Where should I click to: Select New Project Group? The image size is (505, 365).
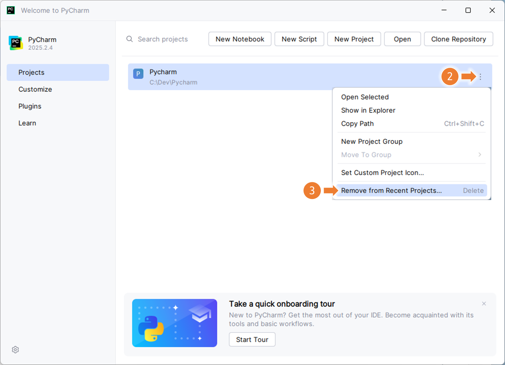point(412,141)
